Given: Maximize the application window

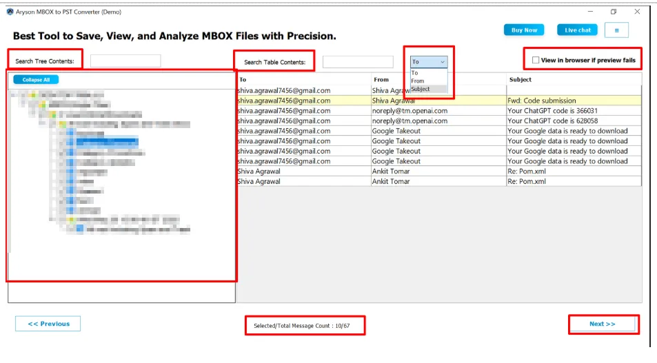Looking at the screenshot, I should pos(614,12).
